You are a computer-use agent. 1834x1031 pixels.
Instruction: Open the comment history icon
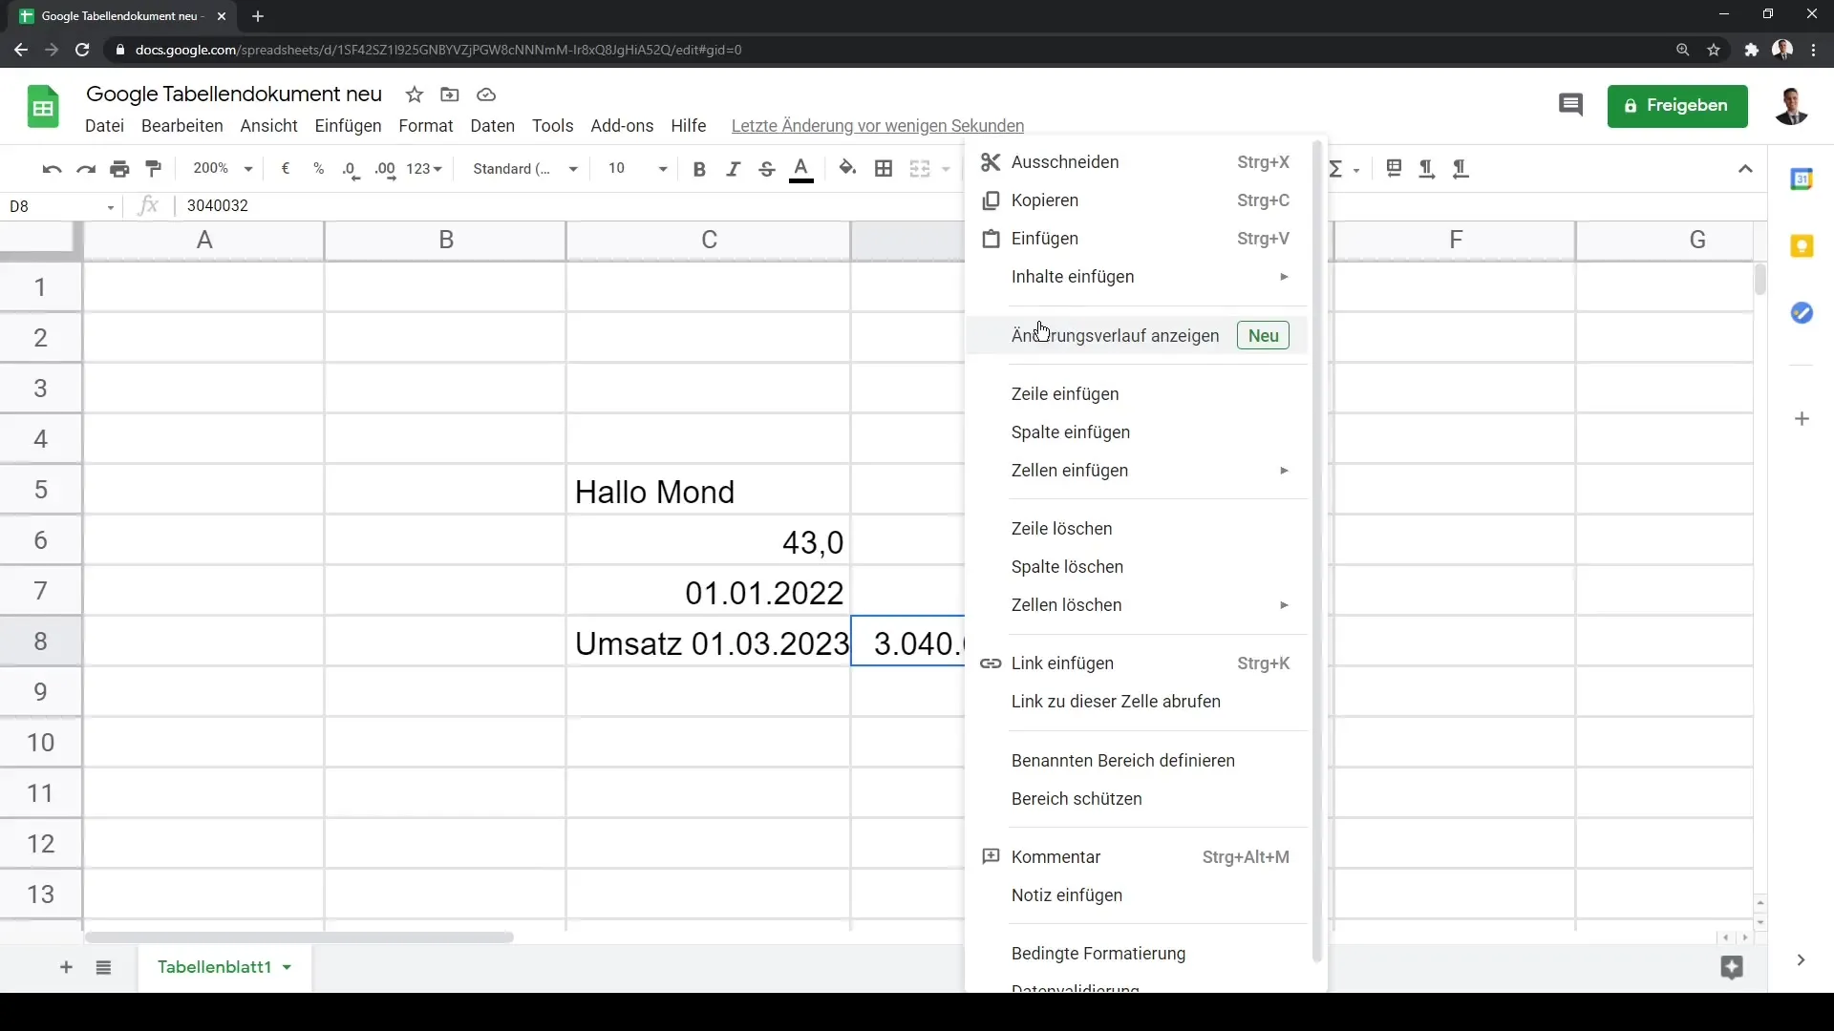click(1570, 105)
